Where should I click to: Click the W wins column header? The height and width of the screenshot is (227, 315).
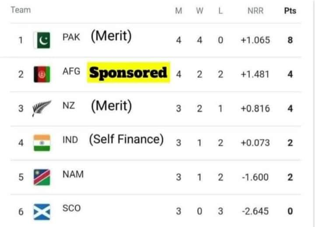(x=199, y=10)
